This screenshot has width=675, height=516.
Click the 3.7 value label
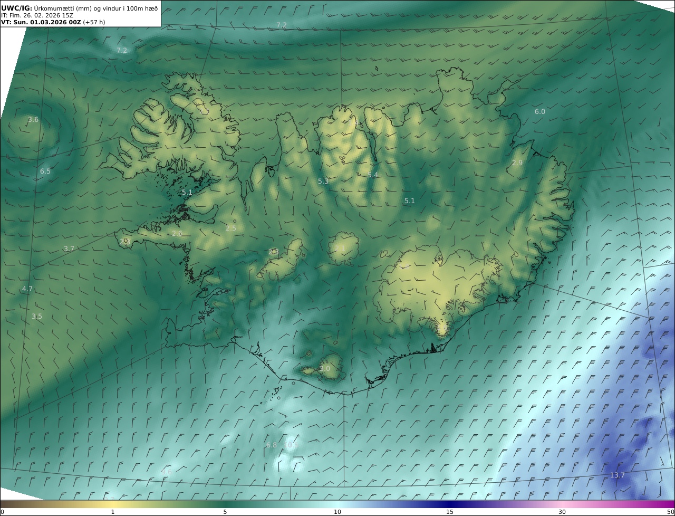point(69,249)
